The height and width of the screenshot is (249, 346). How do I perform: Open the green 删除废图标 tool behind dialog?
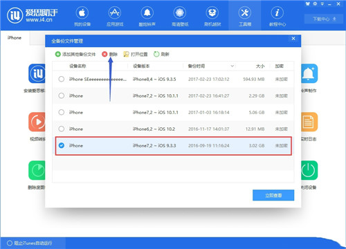37,175
